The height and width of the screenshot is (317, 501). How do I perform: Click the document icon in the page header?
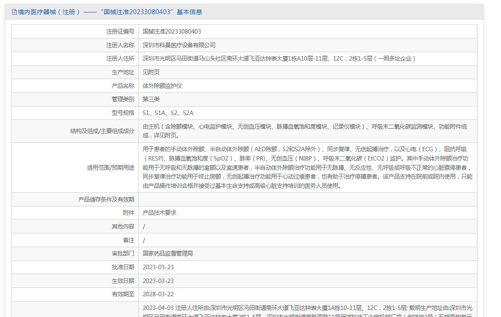(14, 12)
